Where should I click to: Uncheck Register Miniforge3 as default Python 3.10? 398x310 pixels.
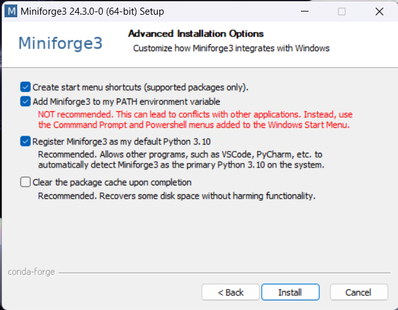[25, 141]
